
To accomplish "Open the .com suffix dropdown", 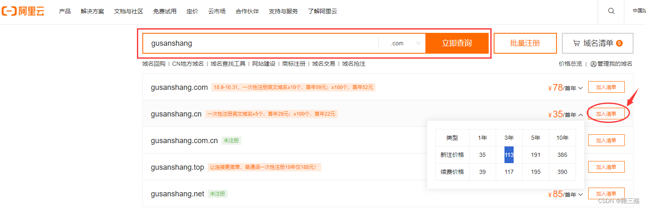I will (x=402, y=43).
